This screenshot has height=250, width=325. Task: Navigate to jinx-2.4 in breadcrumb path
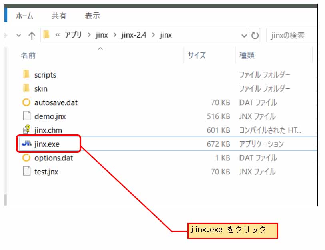(x=134, y=35)
